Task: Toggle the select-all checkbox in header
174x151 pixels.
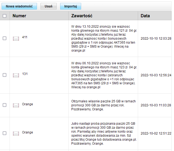Action: (x=5, y=16)
